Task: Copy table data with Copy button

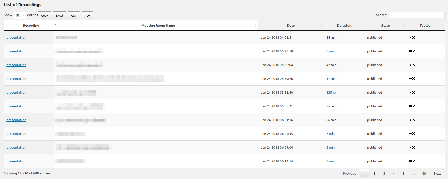Action: tap(45, 16)
